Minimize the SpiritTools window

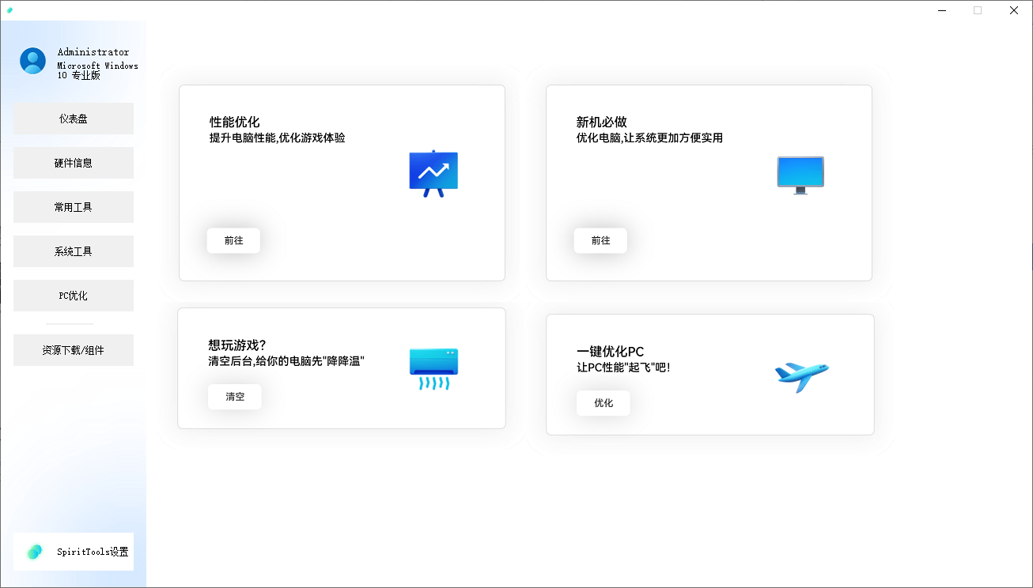point(941,10)
